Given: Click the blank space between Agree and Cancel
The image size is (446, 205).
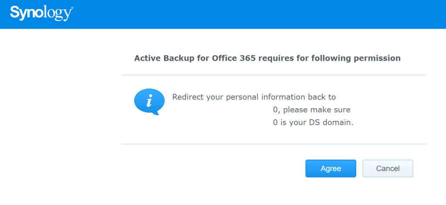Looking at the screenshot, I should 359,168.
